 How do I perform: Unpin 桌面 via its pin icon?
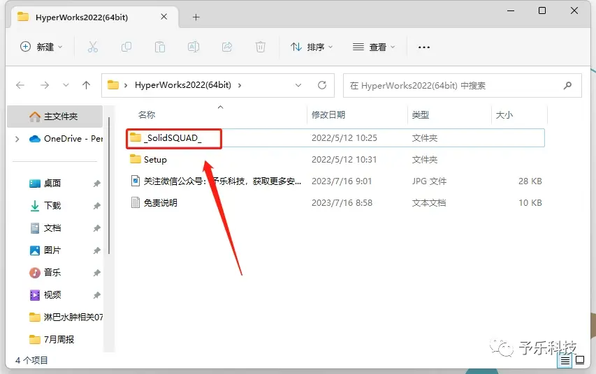point(97,184)
